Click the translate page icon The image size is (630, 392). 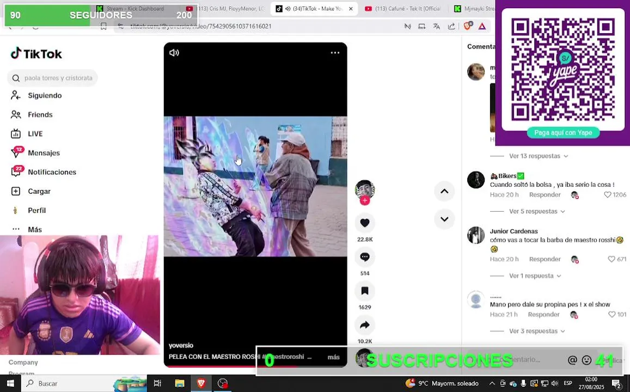pyautogui.click(x=436, y=27)
